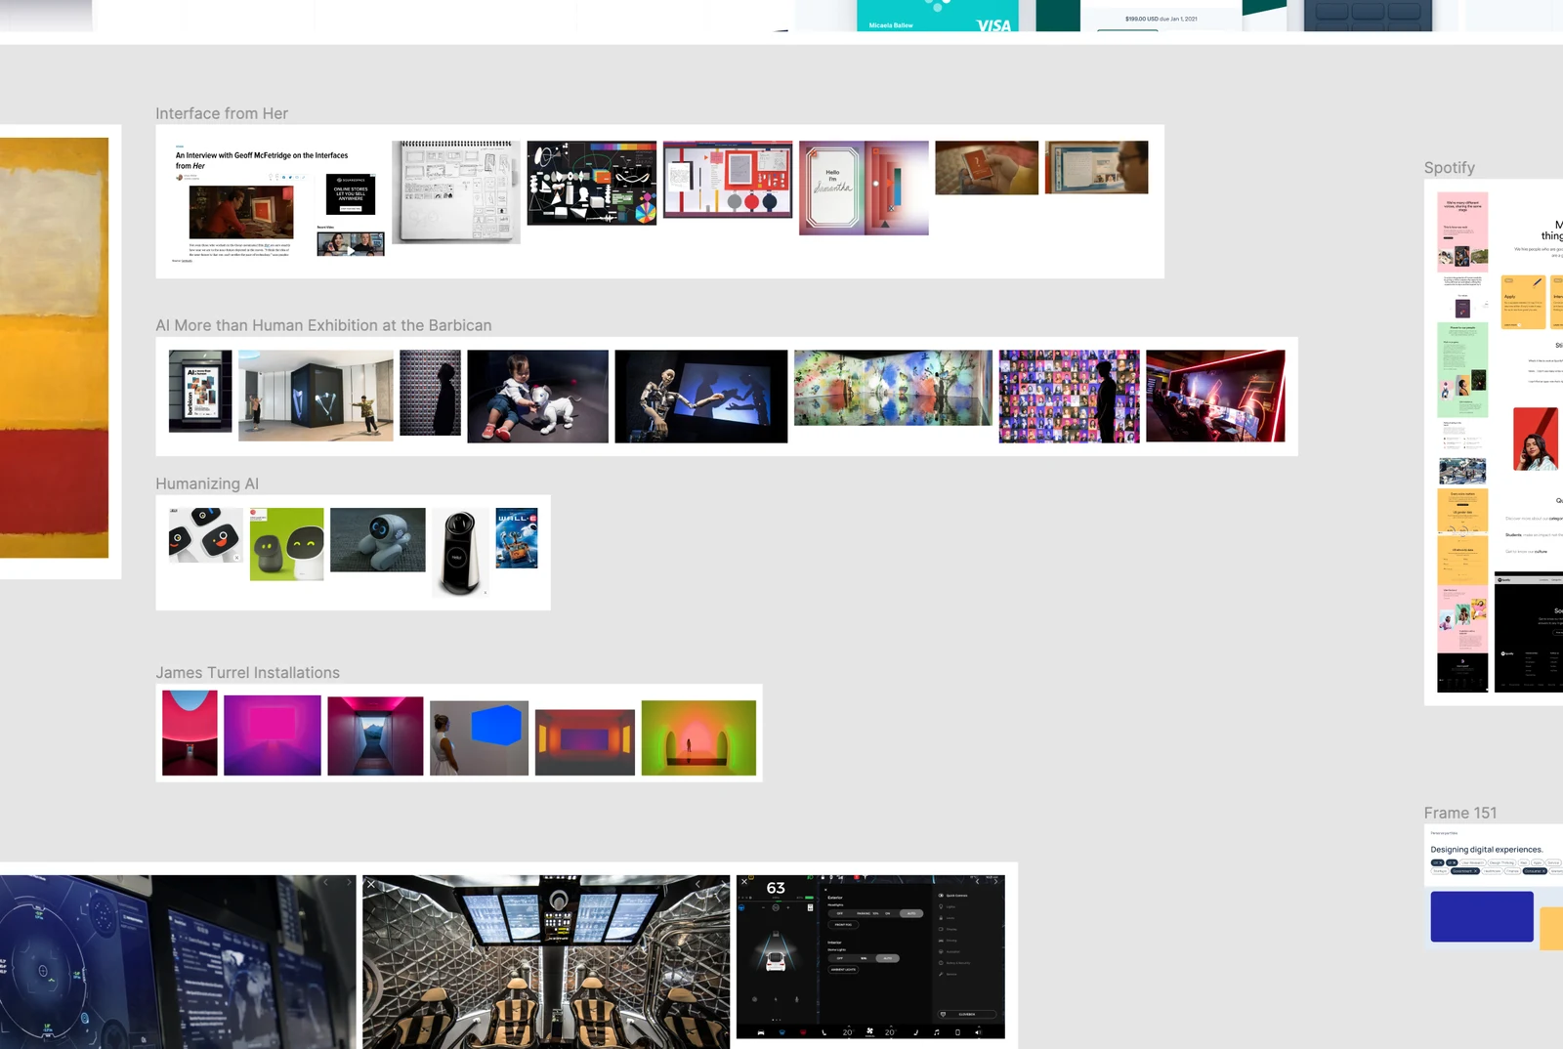Select the "Spotify" frame label
Screen dimensions: 1563x1049
1450,168
